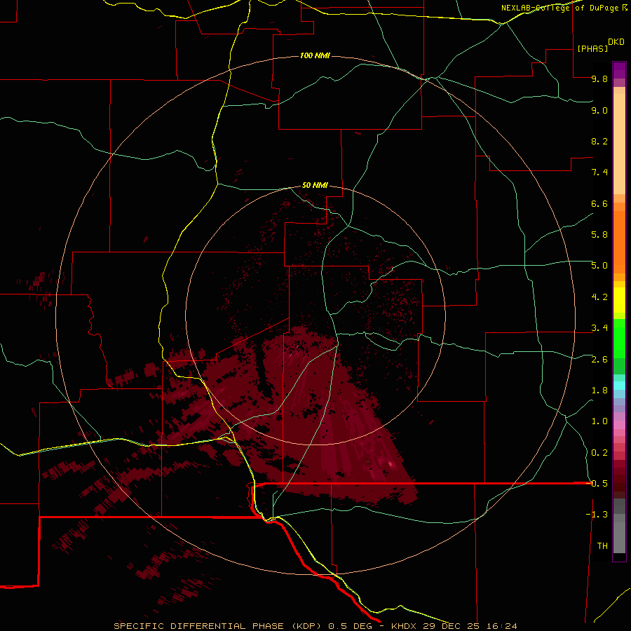This screenshot has width=631, height=631.
Task: Pick the cyan band of the color bar
Action: click(619, 385)
